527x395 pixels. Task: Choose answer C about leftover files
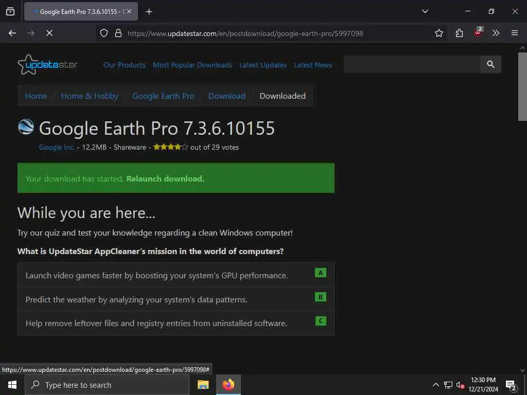tap(176, 323)
